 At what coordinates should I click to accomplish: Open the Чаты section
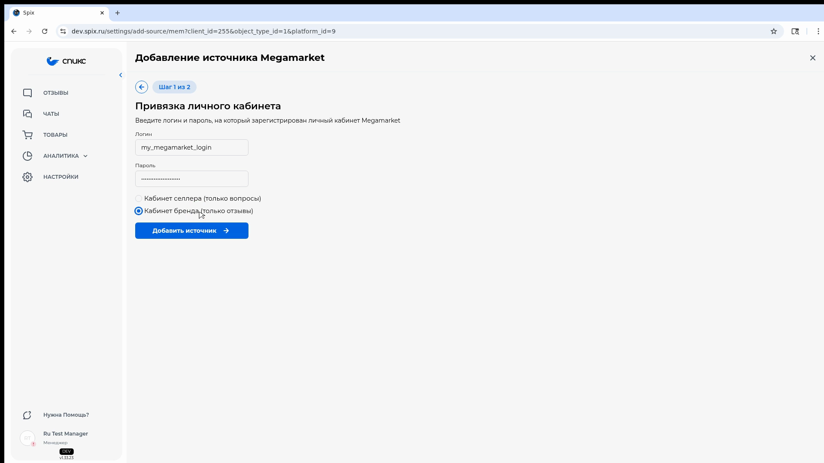(x=51, y=114)
